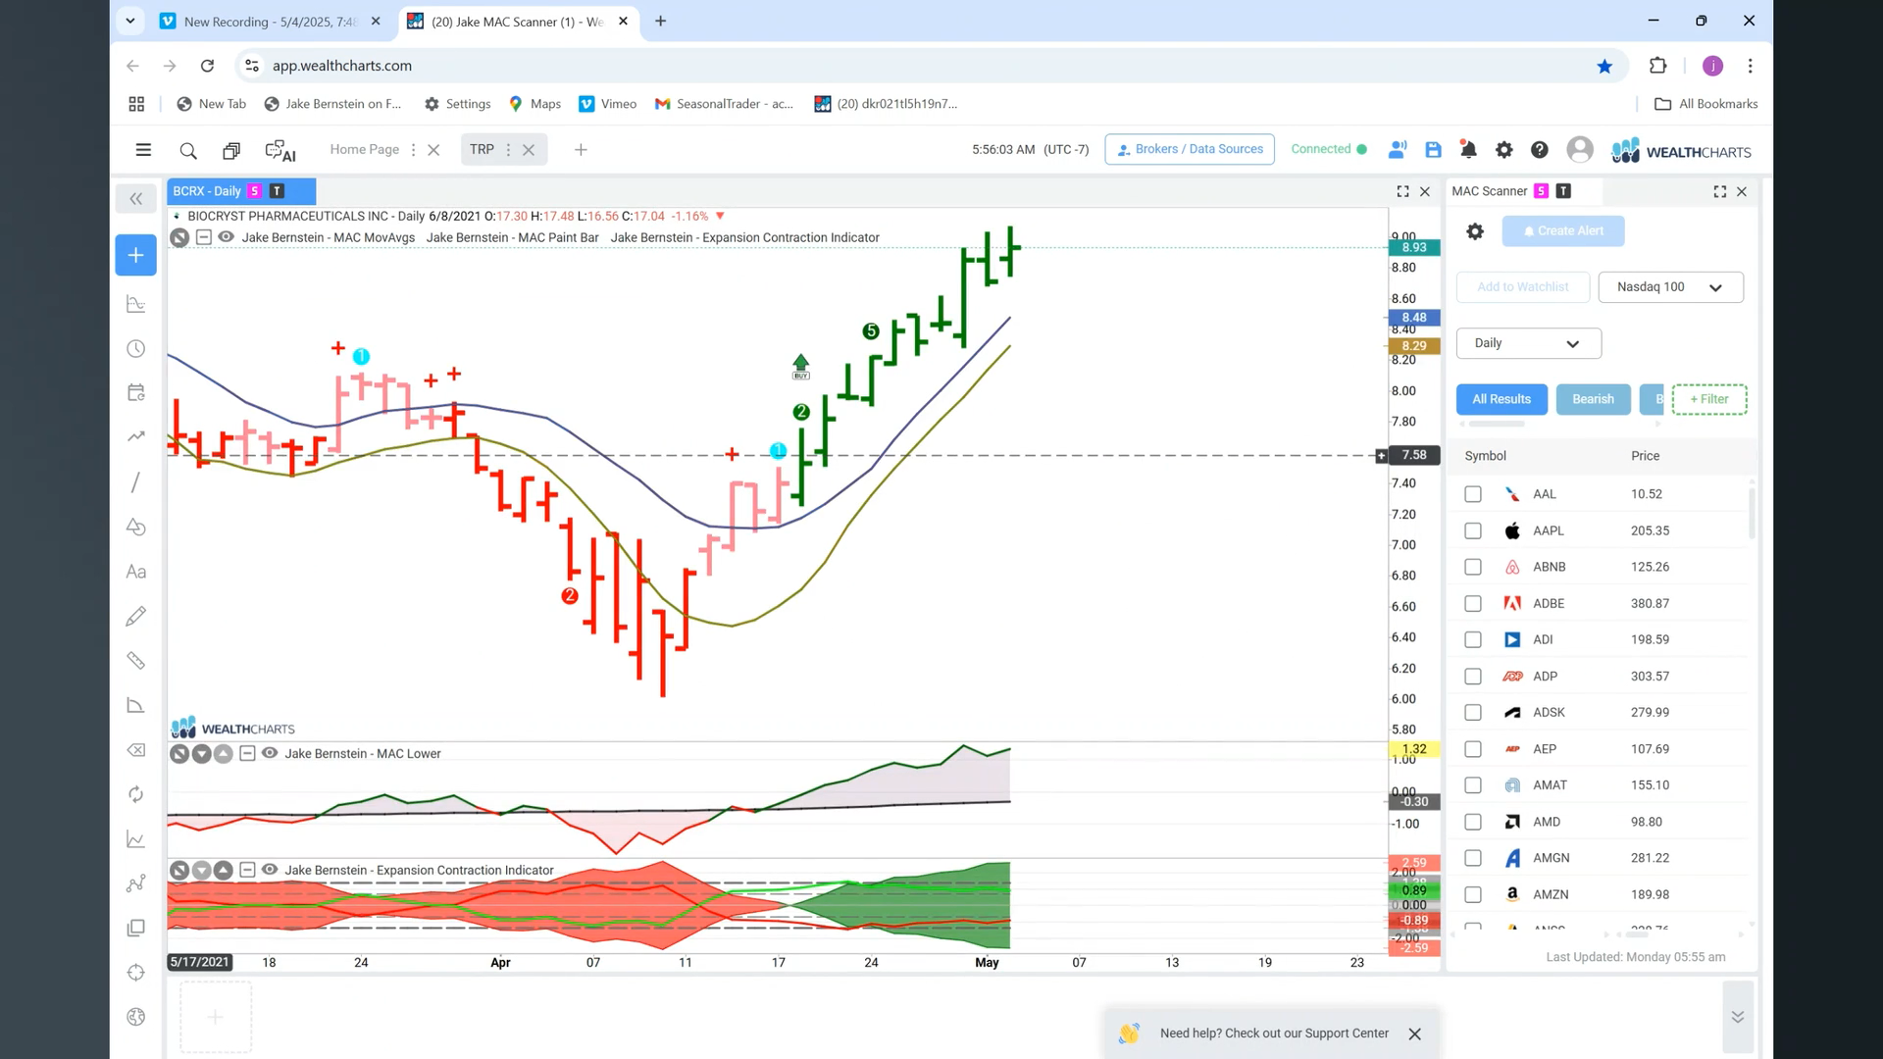Check the AAPL row checkbox

[1472, 530]
